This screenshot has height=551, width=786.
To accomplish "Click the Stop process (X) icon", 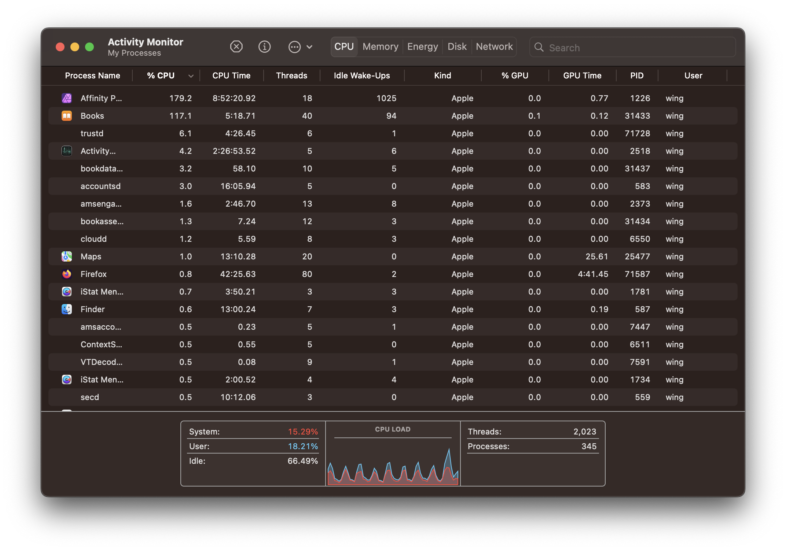I will tap(236, 47).
